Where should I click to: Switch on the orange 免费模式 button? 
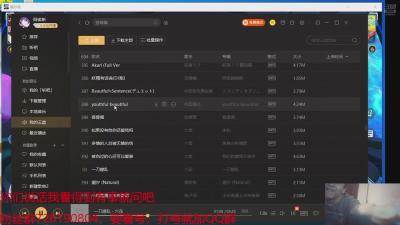[x=253, y=22]
